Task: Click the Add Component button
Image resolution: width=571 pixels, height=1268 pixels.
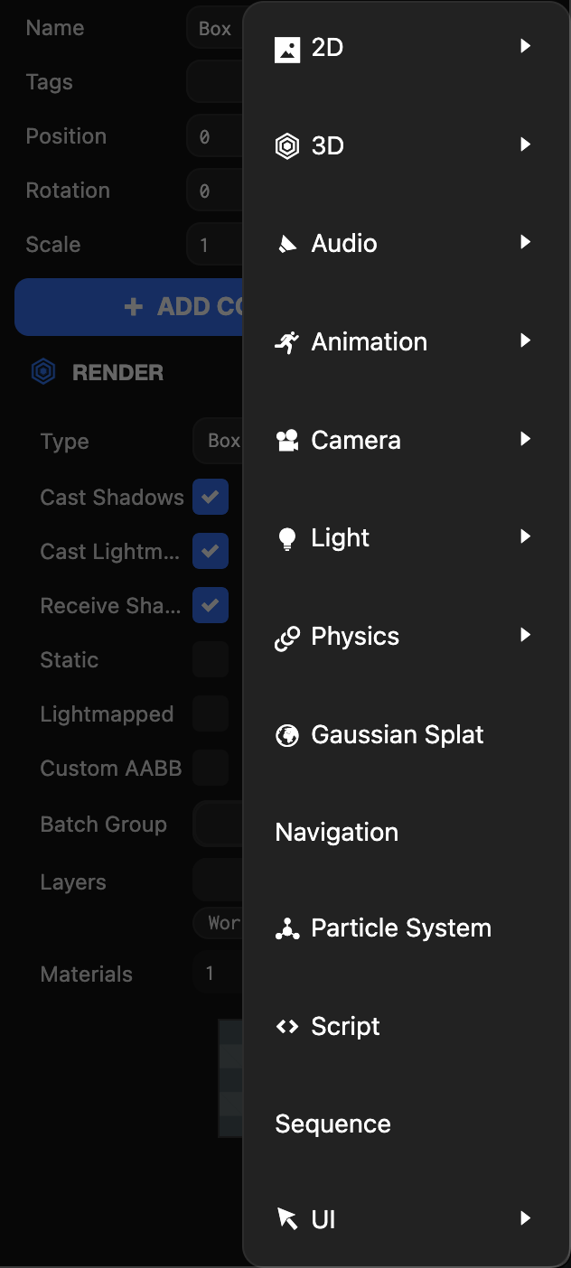Action: [129, 307]
